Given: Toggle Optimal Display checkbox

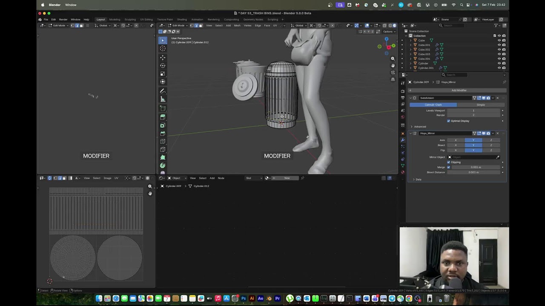Looking at the screenshot, I should point(448,121).
